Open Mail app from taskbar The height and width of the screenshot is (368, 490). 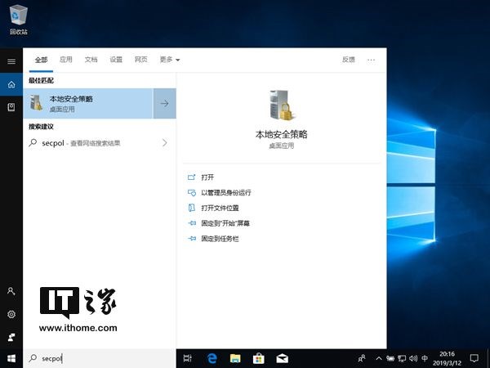282,358
